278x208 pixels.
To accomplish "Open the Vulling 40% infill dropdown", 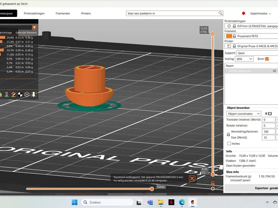I will (x=244, y=59).
